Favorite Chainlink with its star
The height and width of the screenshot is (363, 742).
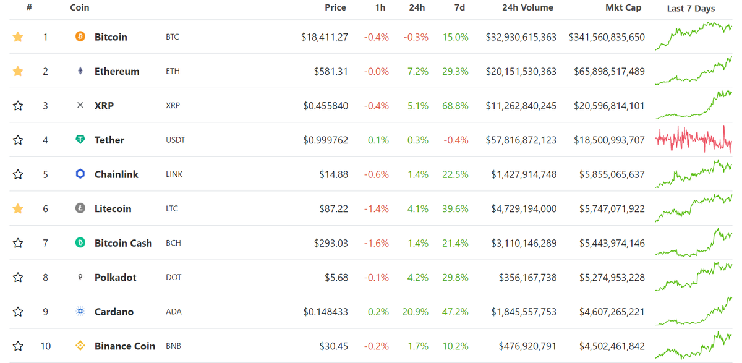click(x=18, y=174)
